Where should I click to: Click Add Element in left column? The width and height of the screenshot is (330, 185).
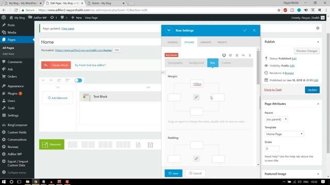pyautogui.click(x=57, y=98)
